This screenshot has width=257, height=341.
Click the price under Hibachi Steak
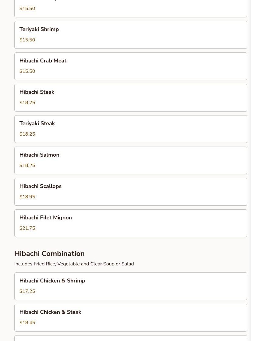pyautogui.click(x=27, y=103)
